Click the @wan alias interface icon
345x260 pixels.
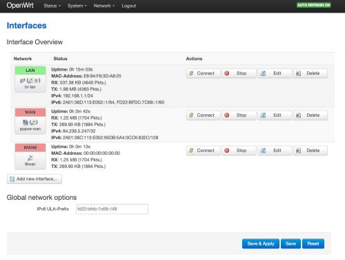click(x=30, y=158)
